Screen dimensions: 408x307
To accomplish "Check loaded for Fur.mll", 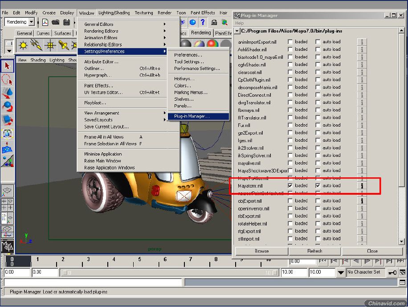I will click(x=290, y=125).
